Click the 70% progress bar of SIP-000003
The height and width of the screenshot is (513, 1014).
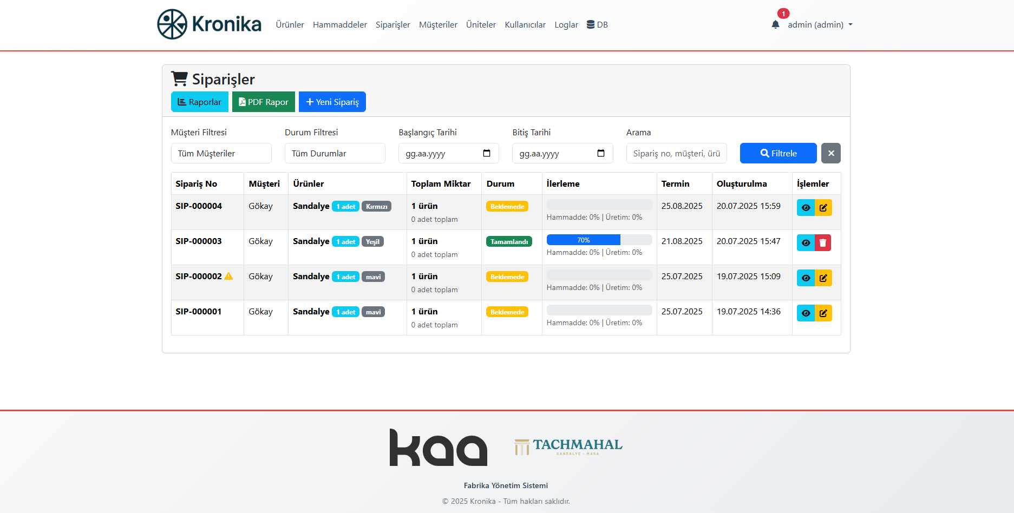tap(583, 240)
